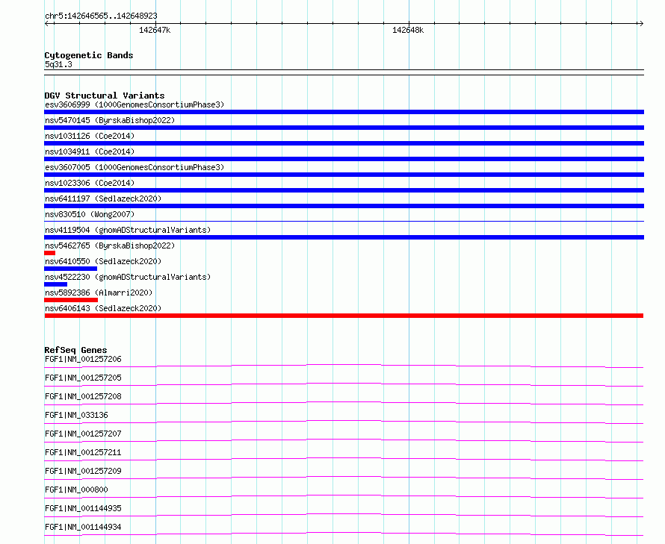The image size is (665, 544).
Task: Click the magenta intron line of NM_001257206
Action: point(344,365)
